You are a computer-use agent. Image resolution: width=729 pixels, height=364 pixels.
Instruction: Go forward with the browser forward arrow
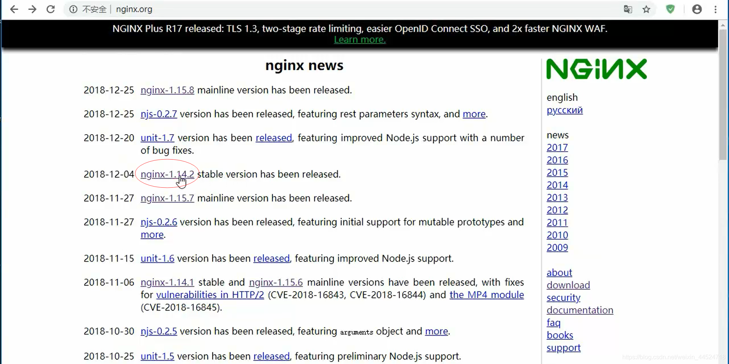pyautogui.click(x=32, y=9)
